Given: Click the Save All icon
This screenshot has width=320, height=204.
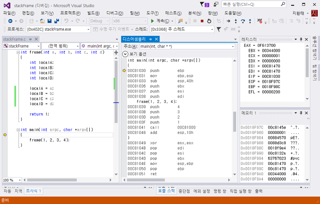Looking at the screenshot, I should point(56,21).
